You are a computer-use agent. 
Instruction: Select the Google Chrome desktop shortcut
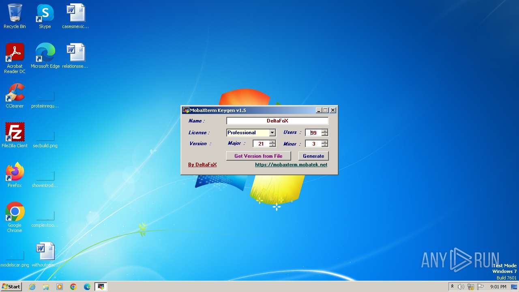pyautogui.click(x=15, y=217)
